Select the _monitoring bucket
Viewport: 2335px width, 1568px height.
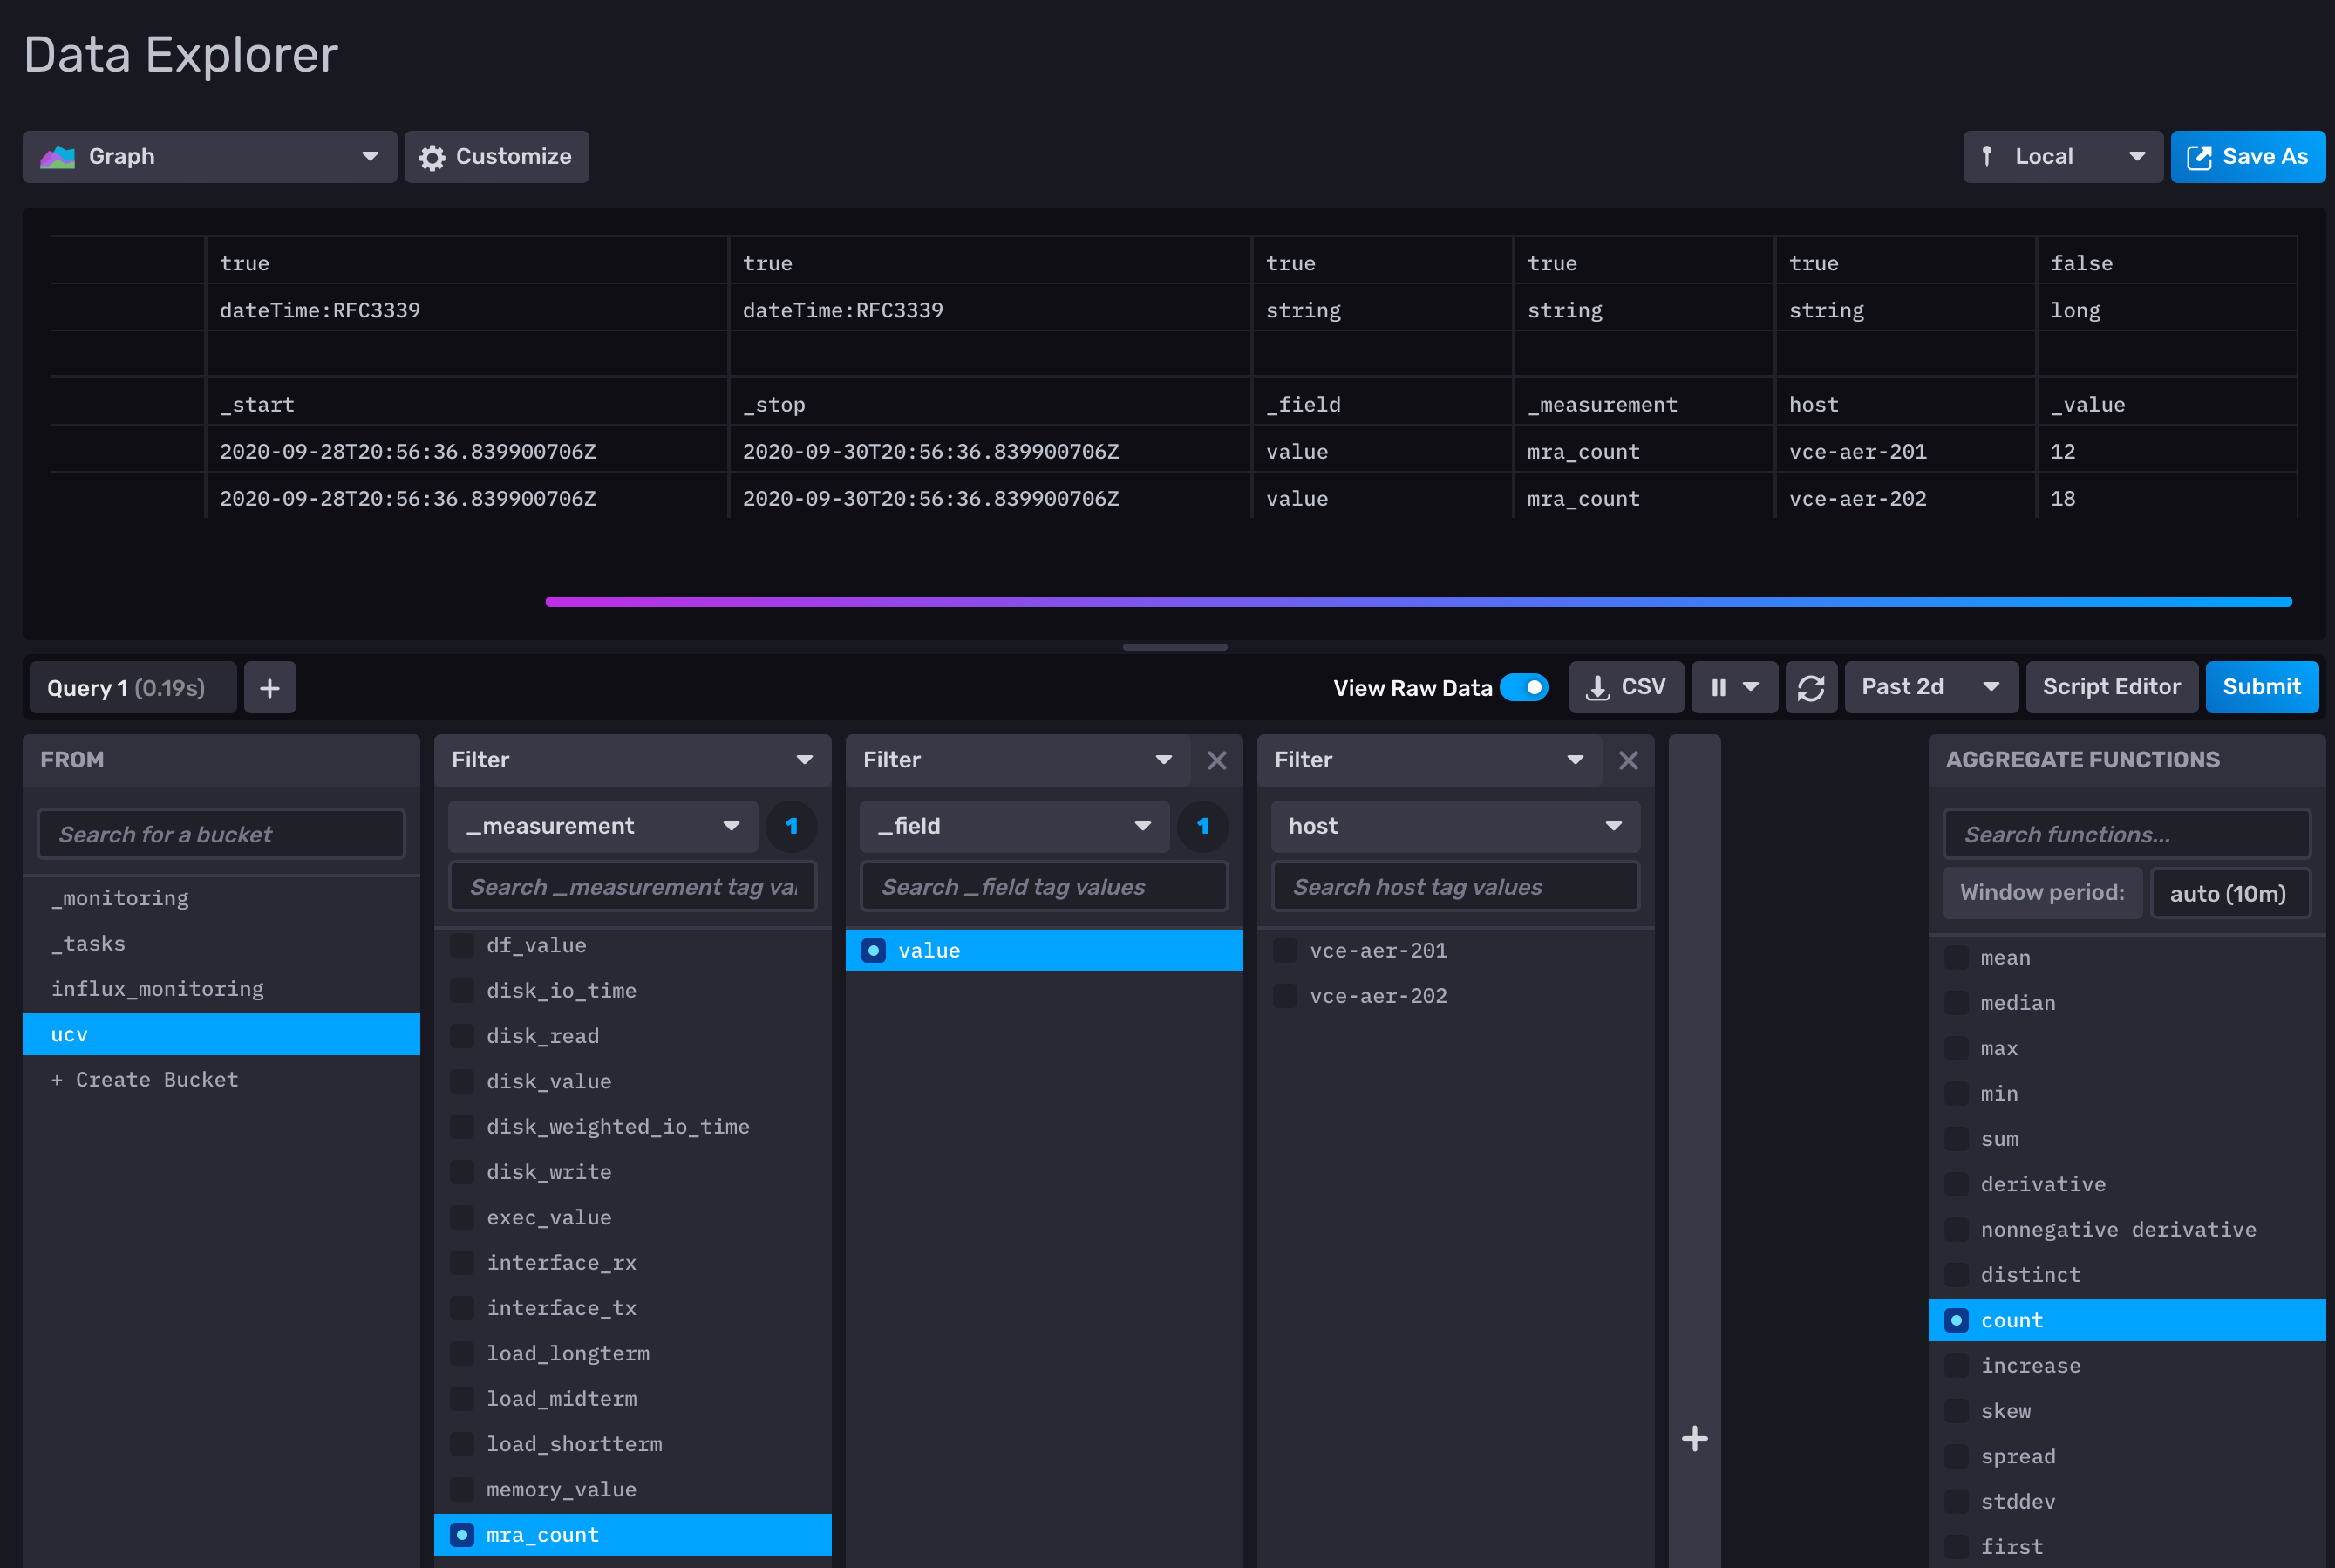tap(221, 898)
